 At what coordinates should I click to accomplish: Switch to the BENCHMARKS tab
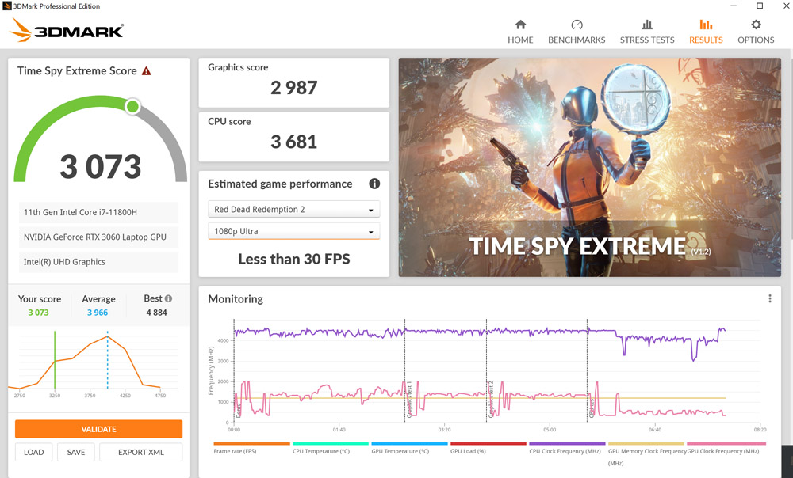point(577,40)
